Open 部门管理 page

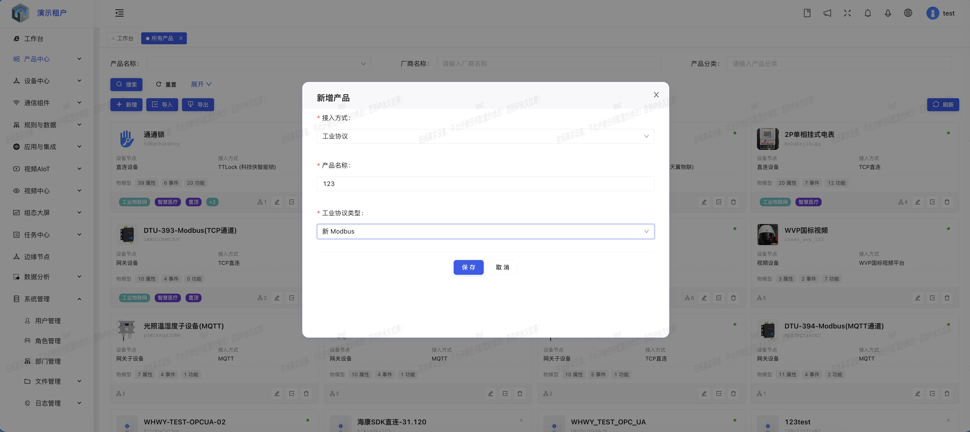click(48, 361)
